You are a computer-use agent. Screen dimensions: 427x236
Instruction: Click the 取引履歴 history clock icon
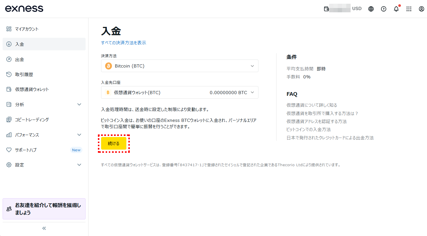tap(9, 74)
